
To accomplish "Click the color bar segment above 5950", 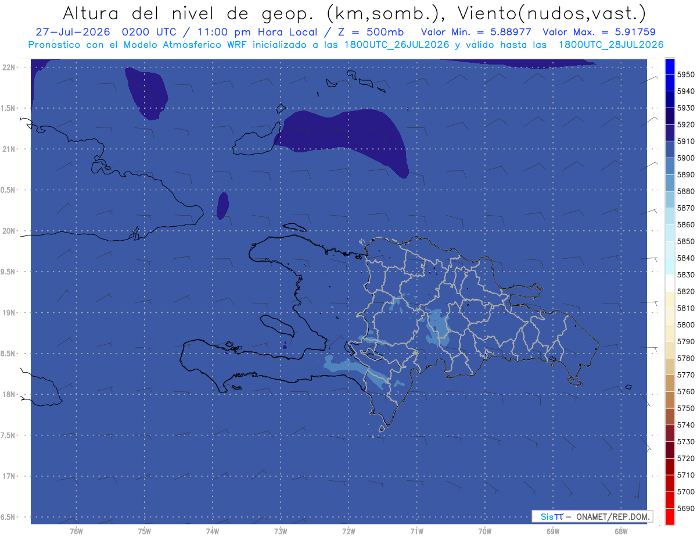I will [669, 66].
